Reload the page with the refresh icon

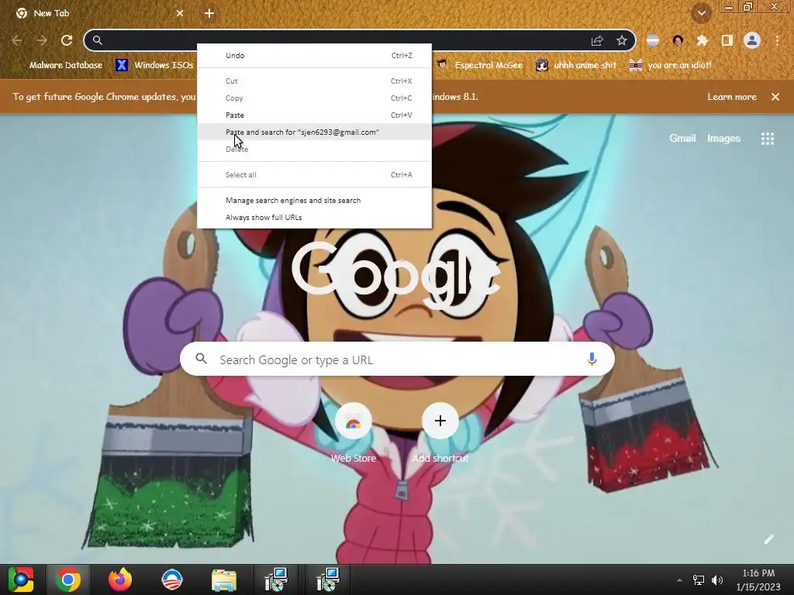67,40
